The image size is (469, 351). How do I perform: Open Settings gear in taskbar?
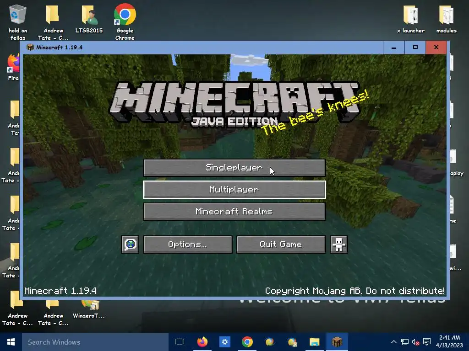tap(224, 342)
